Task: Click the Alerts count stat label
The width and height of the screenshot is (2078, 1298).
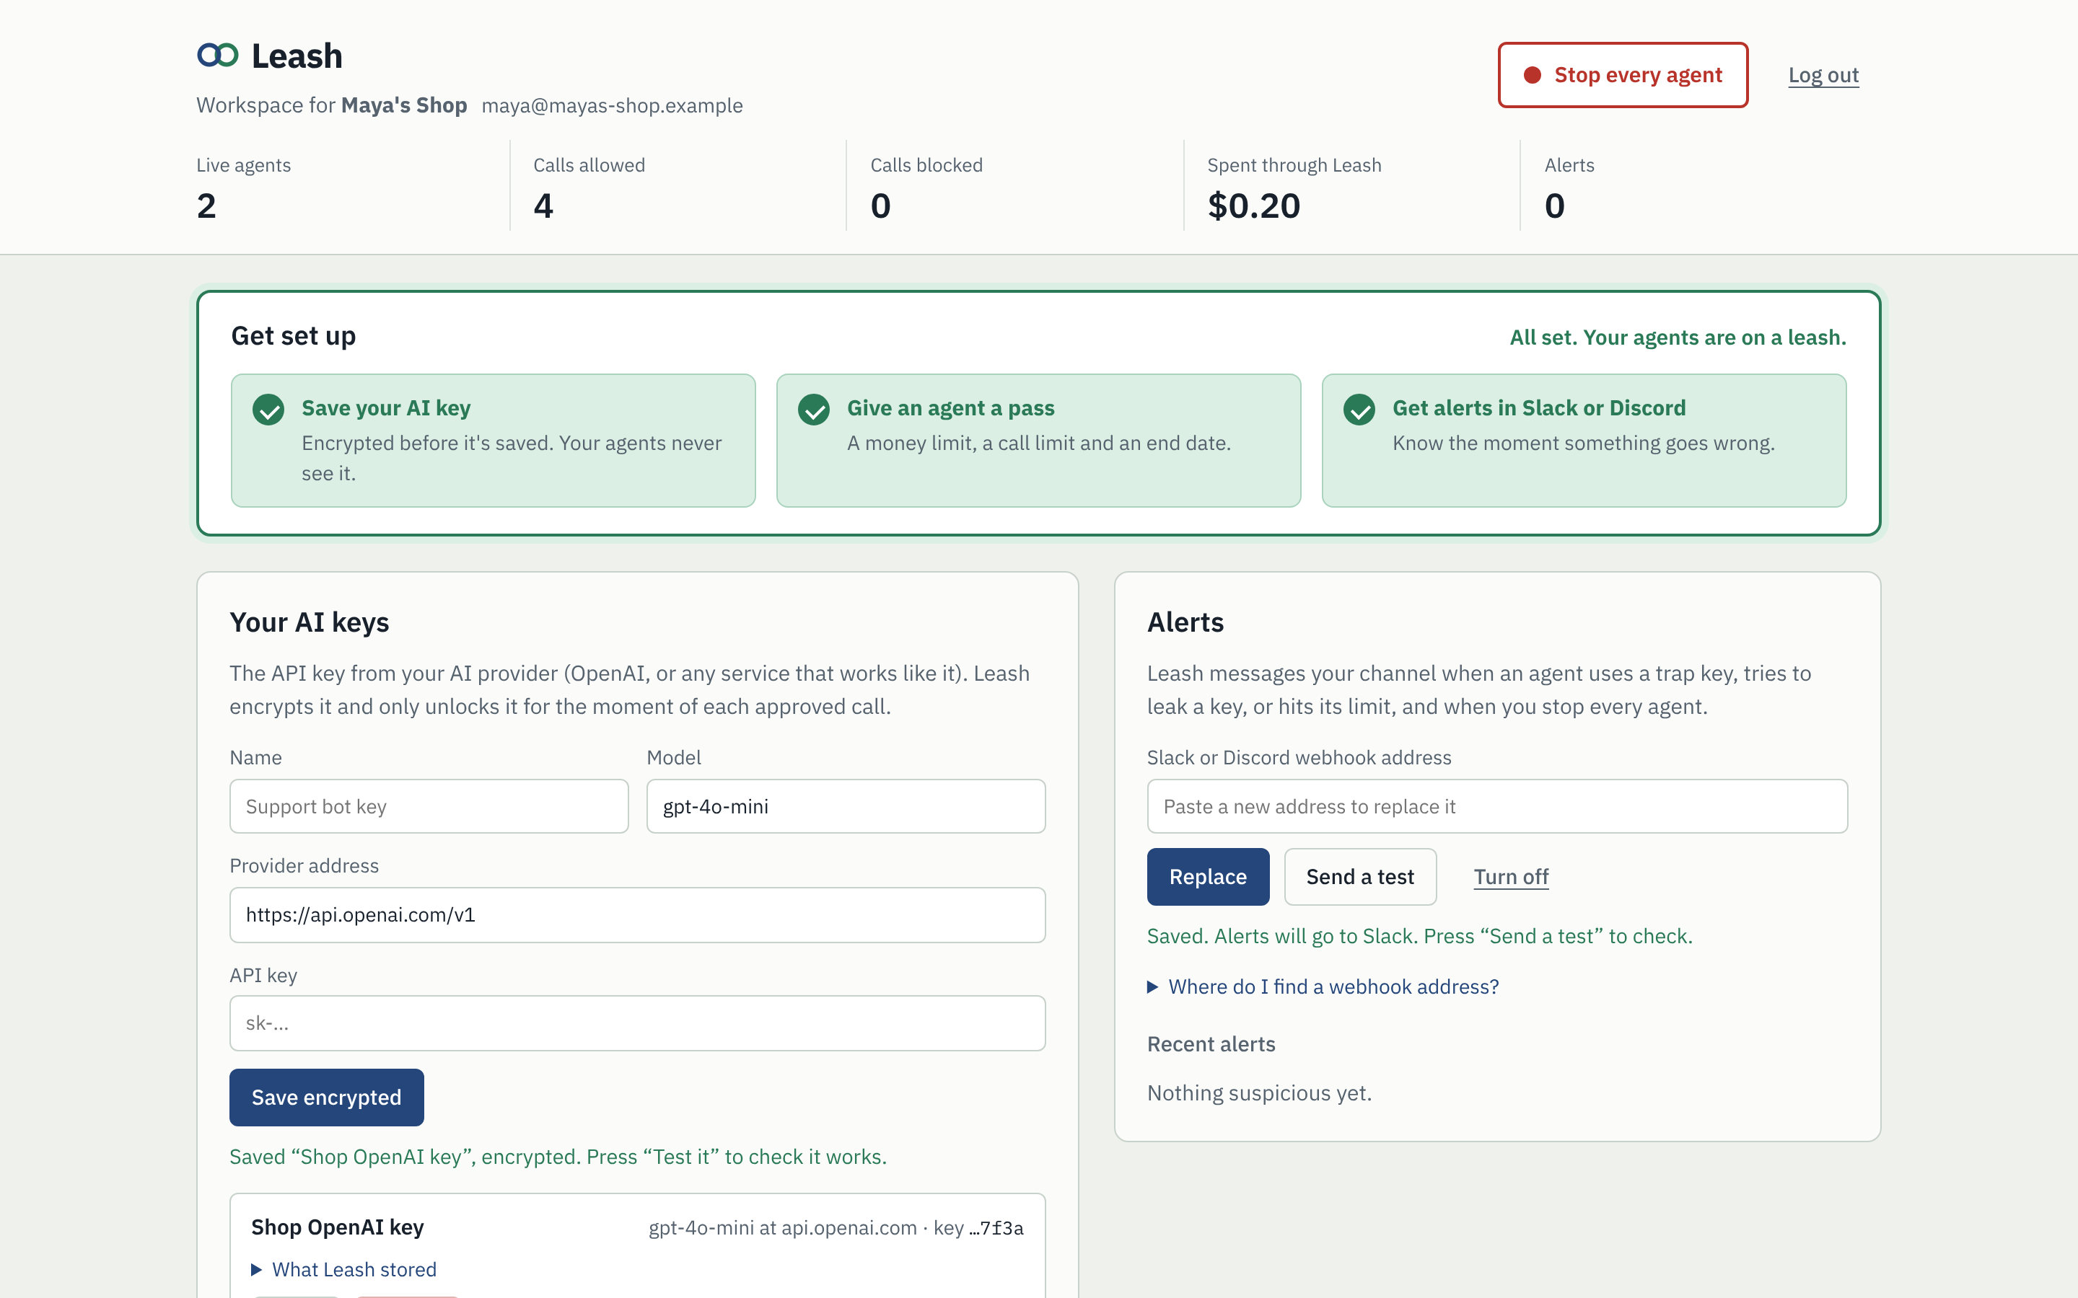Action: (x=1569, y=165)
